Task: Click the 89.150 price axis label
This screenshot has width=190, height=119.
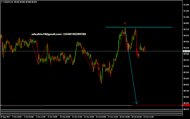Action: 186,79
